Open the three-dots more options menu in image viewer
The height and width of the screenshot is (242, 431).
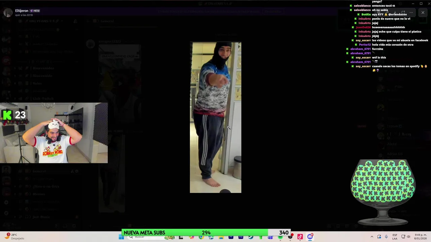tap(411, 13)
